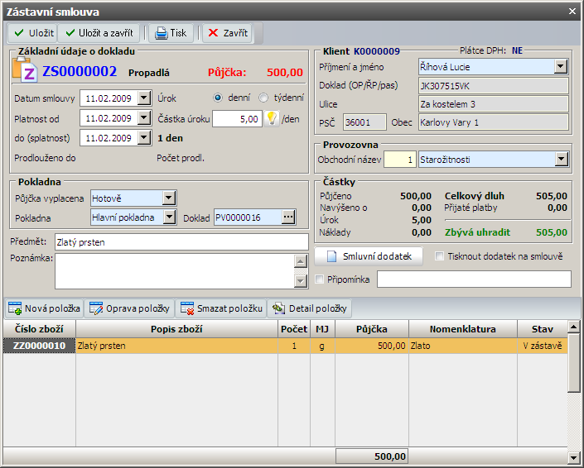584x468 pixels.
Task: Enable Tisknout dodatek na smlouvě checkbox
Action: [440, 256]
